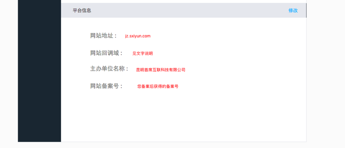Select the 平台信息 section title
The image size is (345, 148).
(x=82, y=10)
